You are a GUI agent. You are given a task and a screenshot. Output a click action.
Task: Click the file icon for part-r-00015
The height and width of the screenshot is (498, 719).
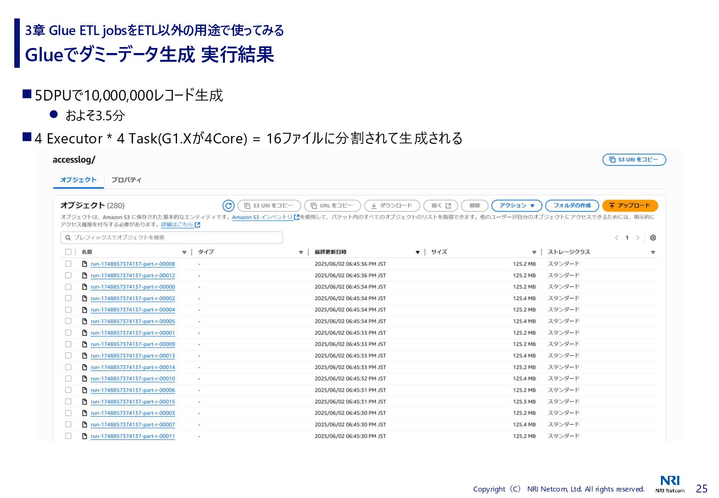84,402
